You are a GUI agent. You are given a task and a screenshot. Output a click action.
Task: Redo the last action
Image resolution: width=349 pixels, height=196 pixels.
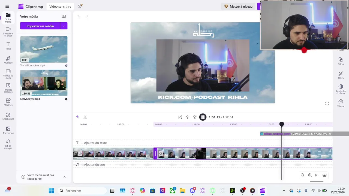coord(87,17)
